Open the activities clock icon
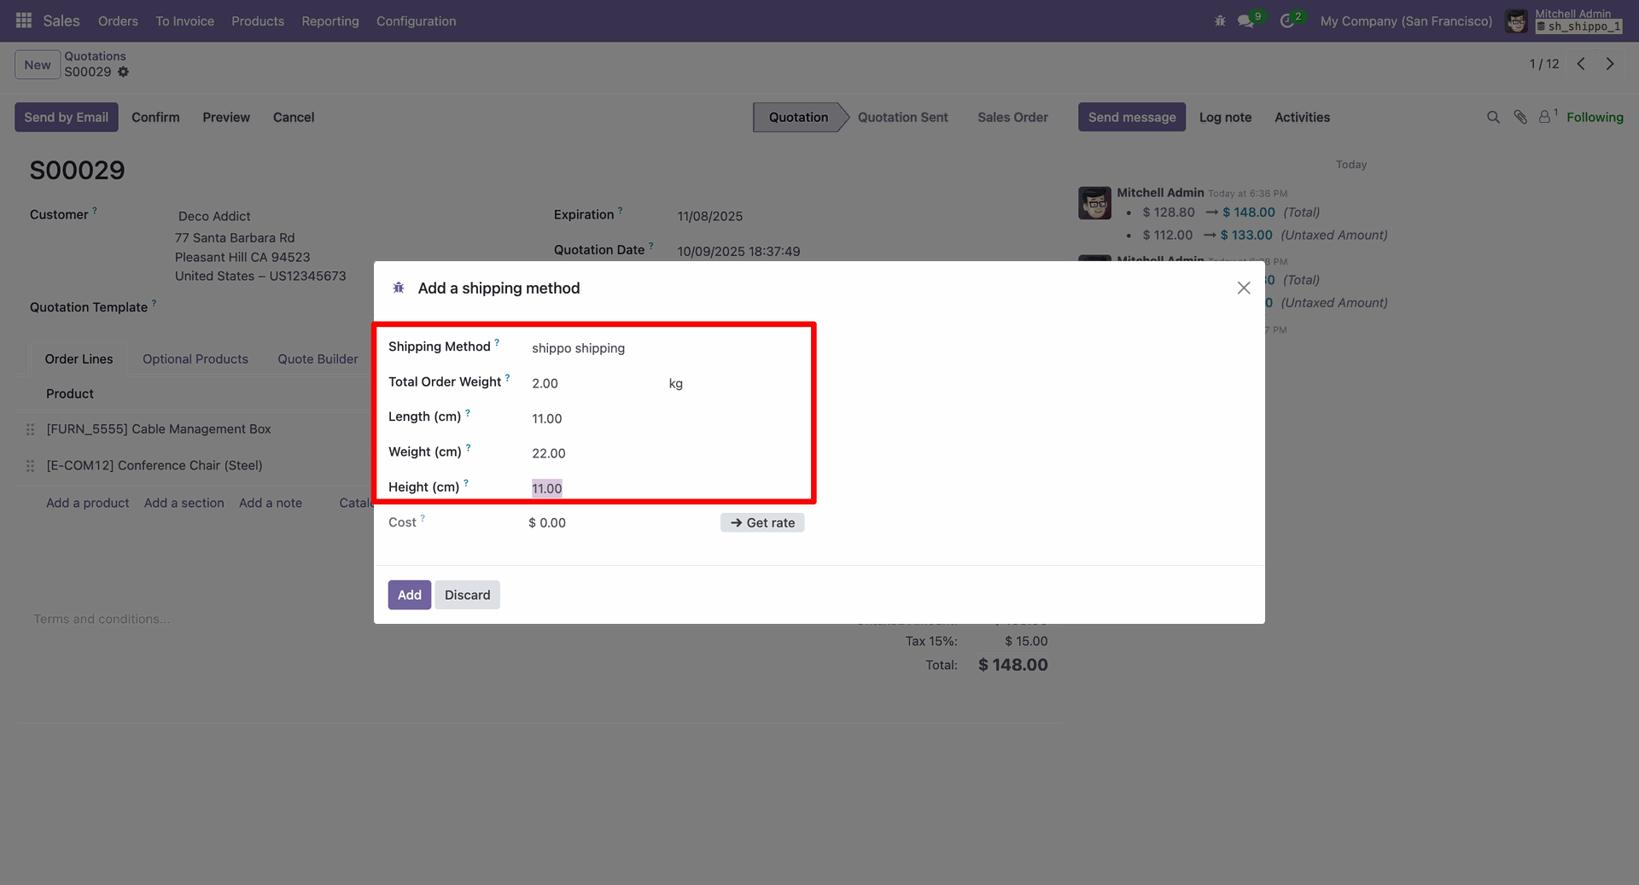1639x885 pixels. click(1287, 20)
